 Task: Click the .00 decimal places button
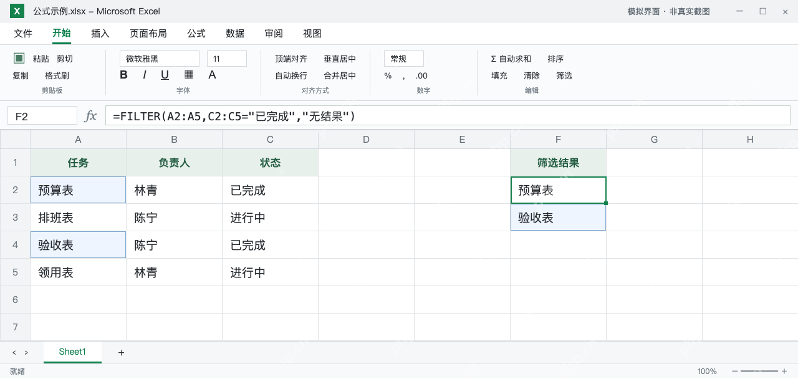(x=421, y=75)
